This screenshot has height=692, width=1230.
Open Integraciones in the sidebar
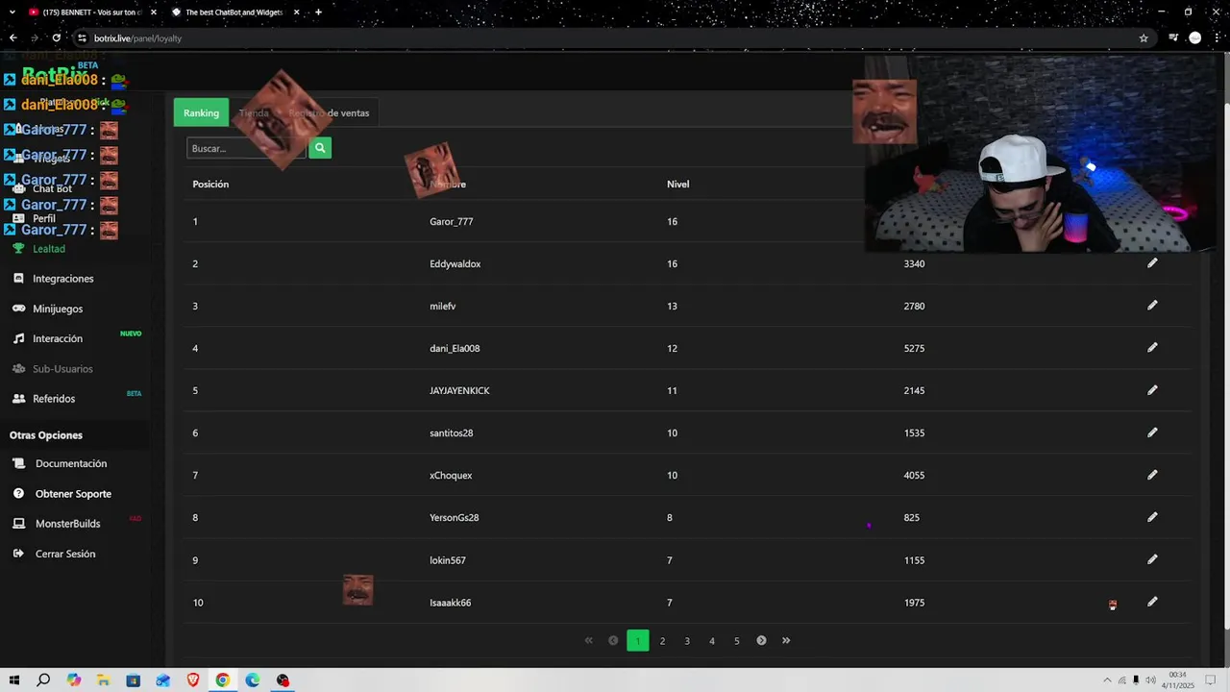pyautogui.click(x=63, y=279)
